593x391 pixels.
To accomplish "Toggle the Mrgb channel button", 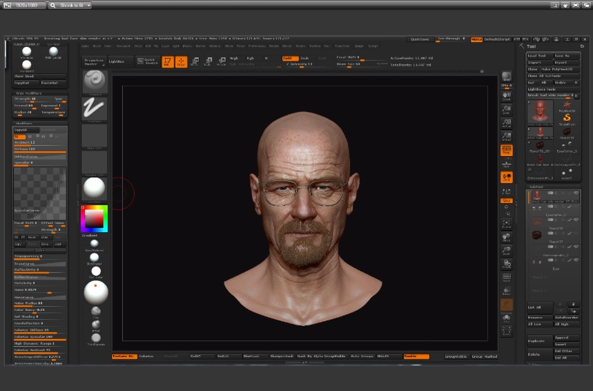I will [x=234, y=58].
